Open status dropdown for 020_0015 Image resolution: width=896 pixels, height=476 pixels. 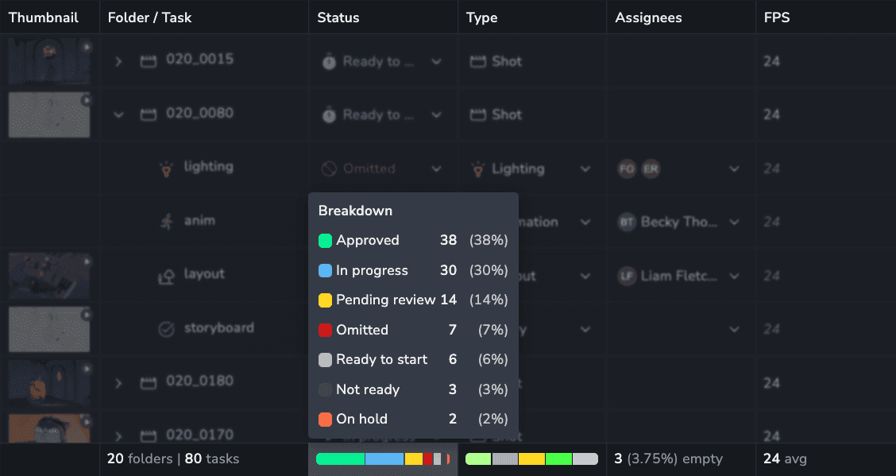point(436,61)
